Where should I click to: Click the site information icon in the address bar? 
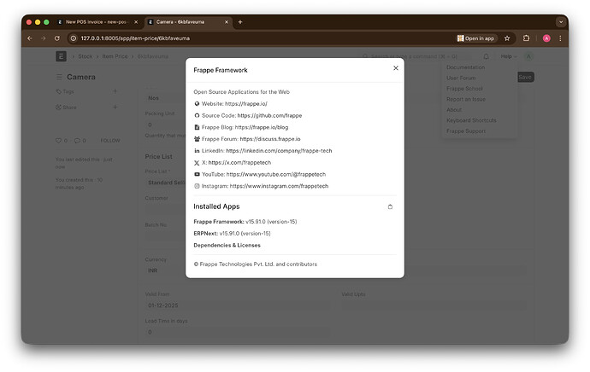point(74,38)
